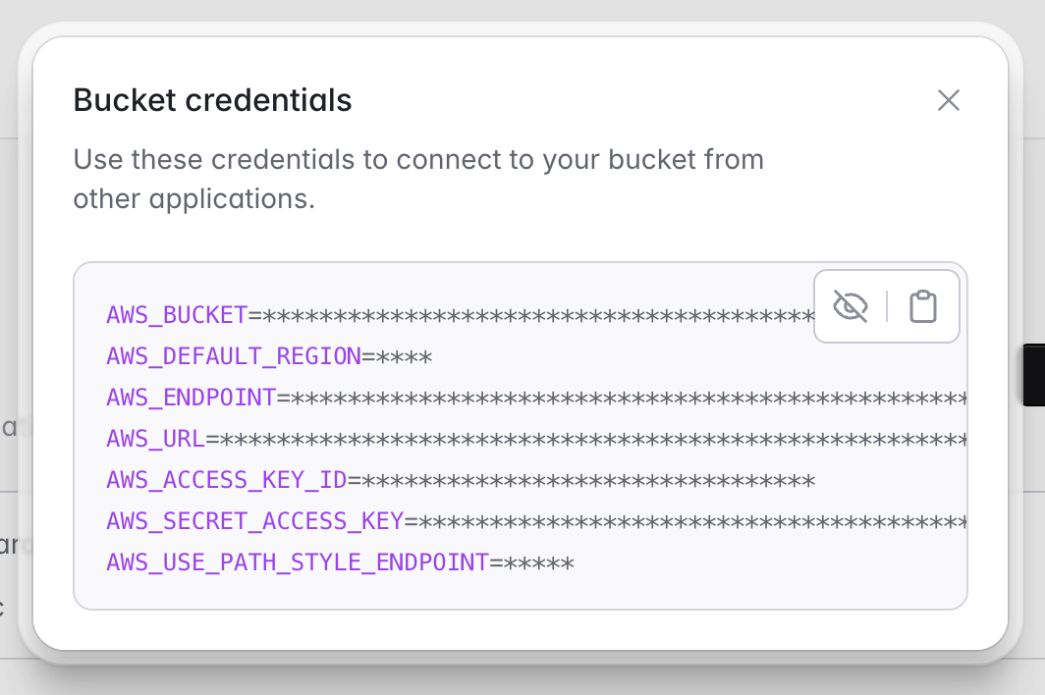The height and width of the screenshot is (695, 1045).
Task: Select the AWS_DEFAULT_REGION key
Action: [x=234, y=356]
